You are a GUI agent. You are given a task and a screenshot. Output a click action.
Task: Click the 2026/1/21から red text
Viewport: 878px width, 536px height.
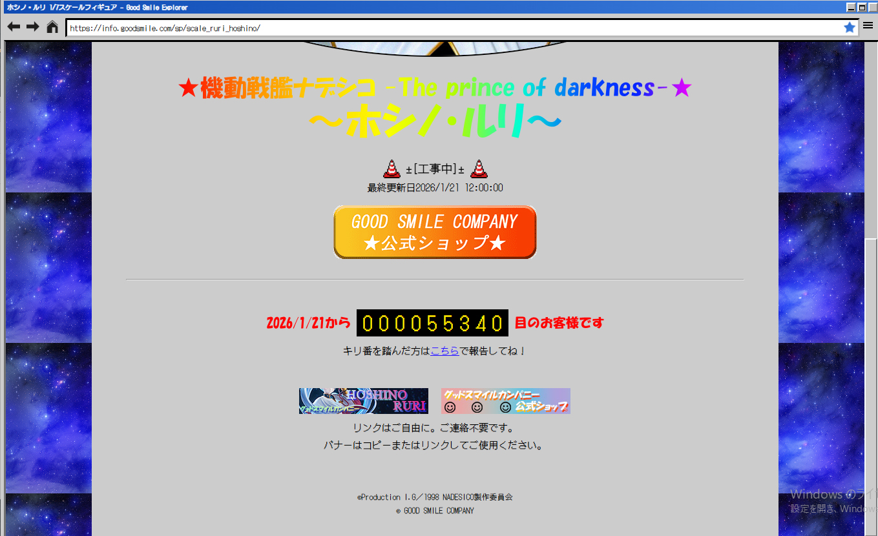tap(308, 323)
